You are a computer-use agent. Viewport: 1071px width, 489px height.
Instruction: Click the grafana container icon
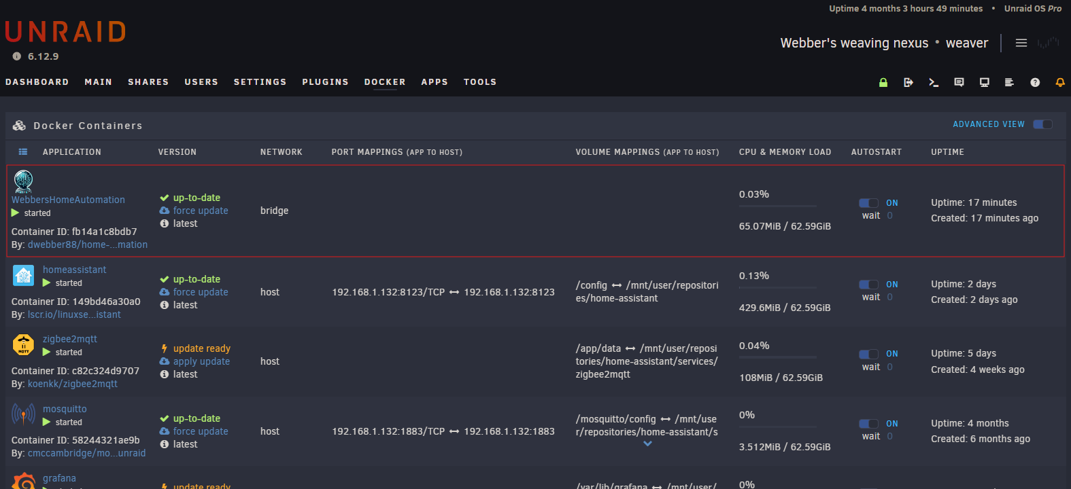tap(24, 481)
